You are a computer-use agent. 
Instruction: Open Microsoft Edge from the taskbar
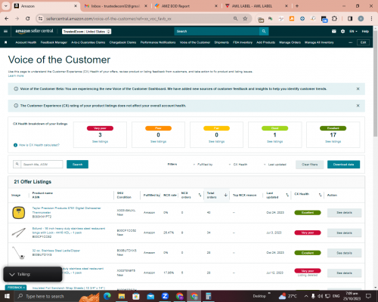[107, 296]
